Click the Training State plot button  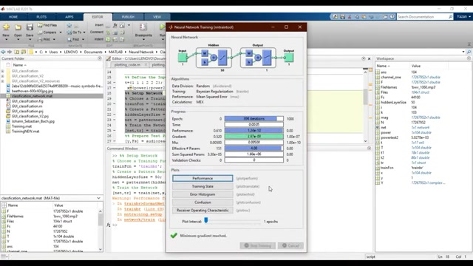click(203, 186)
